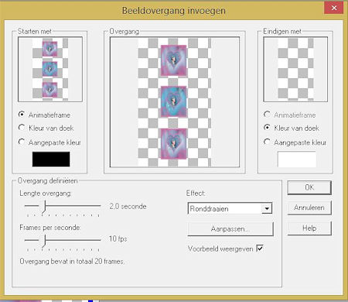Click the white custom color swatch
The height and width of the screenshot is (302, 348).
point(297,159)
